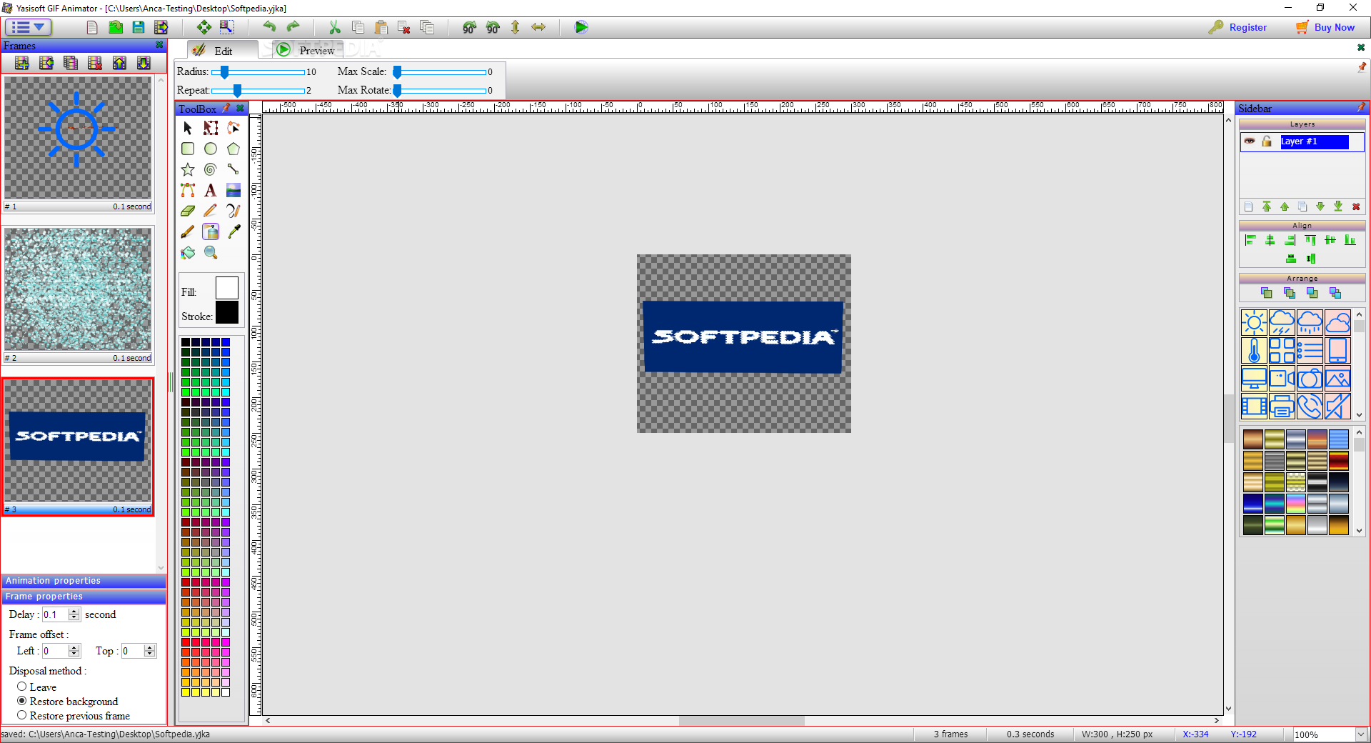
Task: Select the paint bucket fill tool
Action: 188,252
